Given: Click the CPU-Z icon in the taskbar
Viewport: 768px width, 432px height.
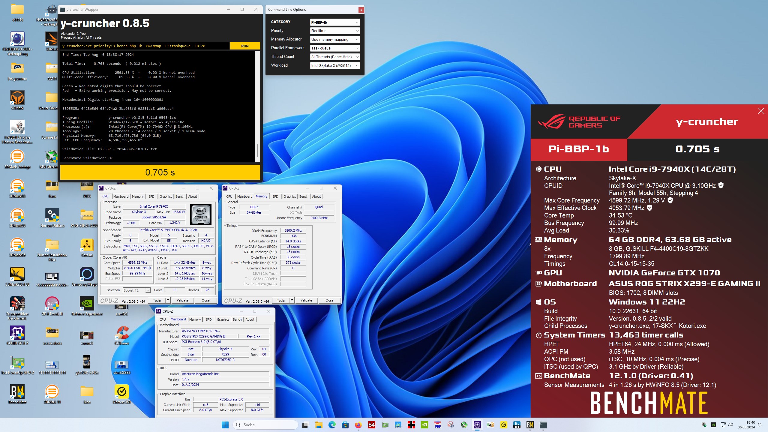Looking at the screenshot, I should point(477,425).
